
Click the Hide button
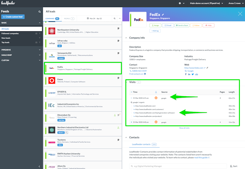209,25
